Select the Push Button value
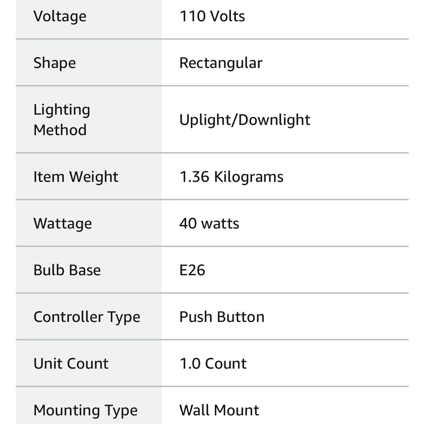This screenshot has height=424, width=424. [222, 317]
